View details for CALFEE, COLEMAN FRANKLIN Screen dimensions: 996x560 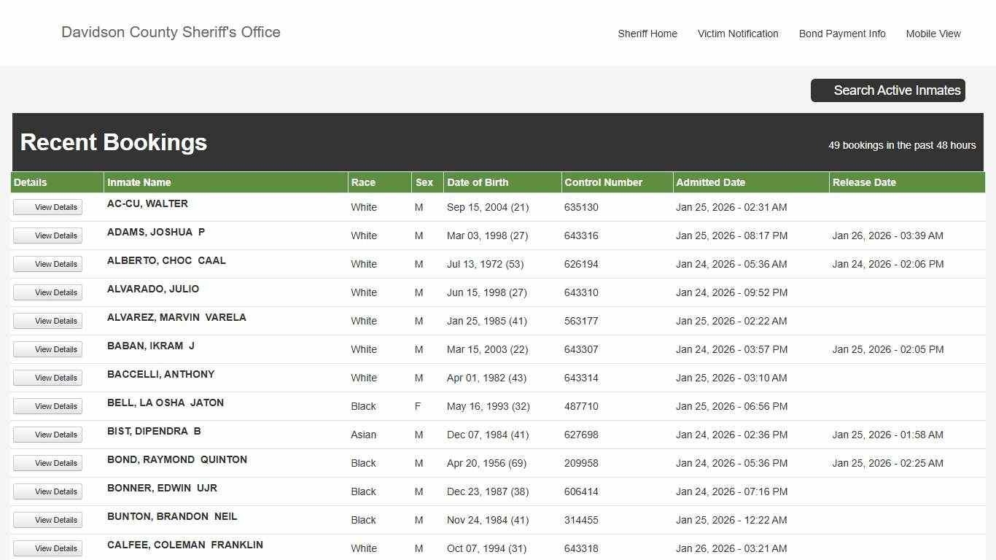pos(48,548)
